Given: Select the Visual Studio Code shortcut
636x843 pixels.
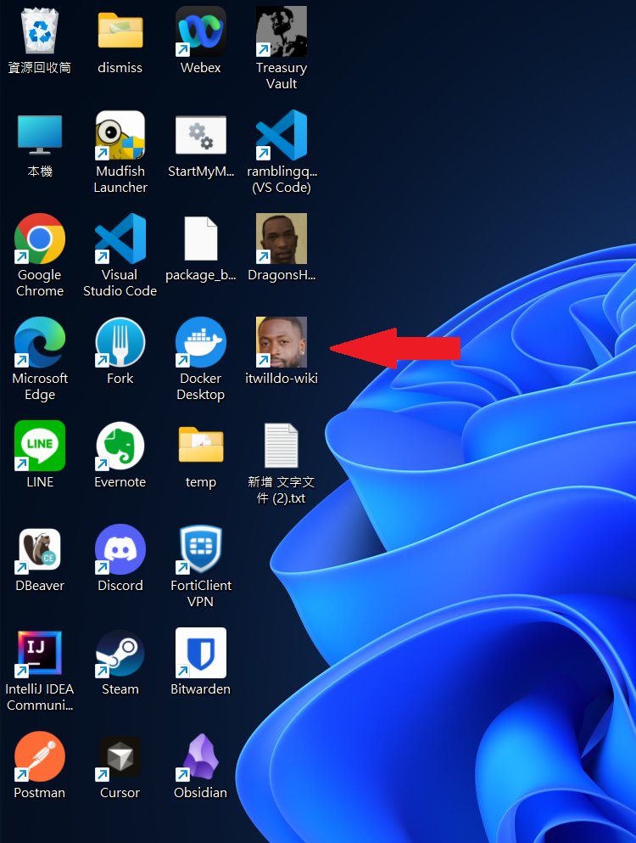Looking at the screenshot, I should [x=120, y=239].
